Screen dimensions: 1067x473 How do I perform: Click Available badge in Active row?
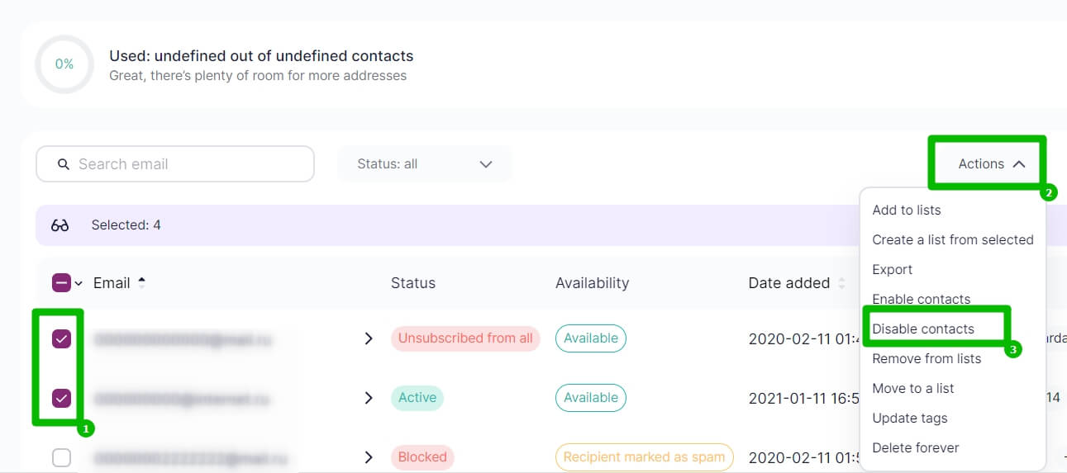(x=591, y=398)
